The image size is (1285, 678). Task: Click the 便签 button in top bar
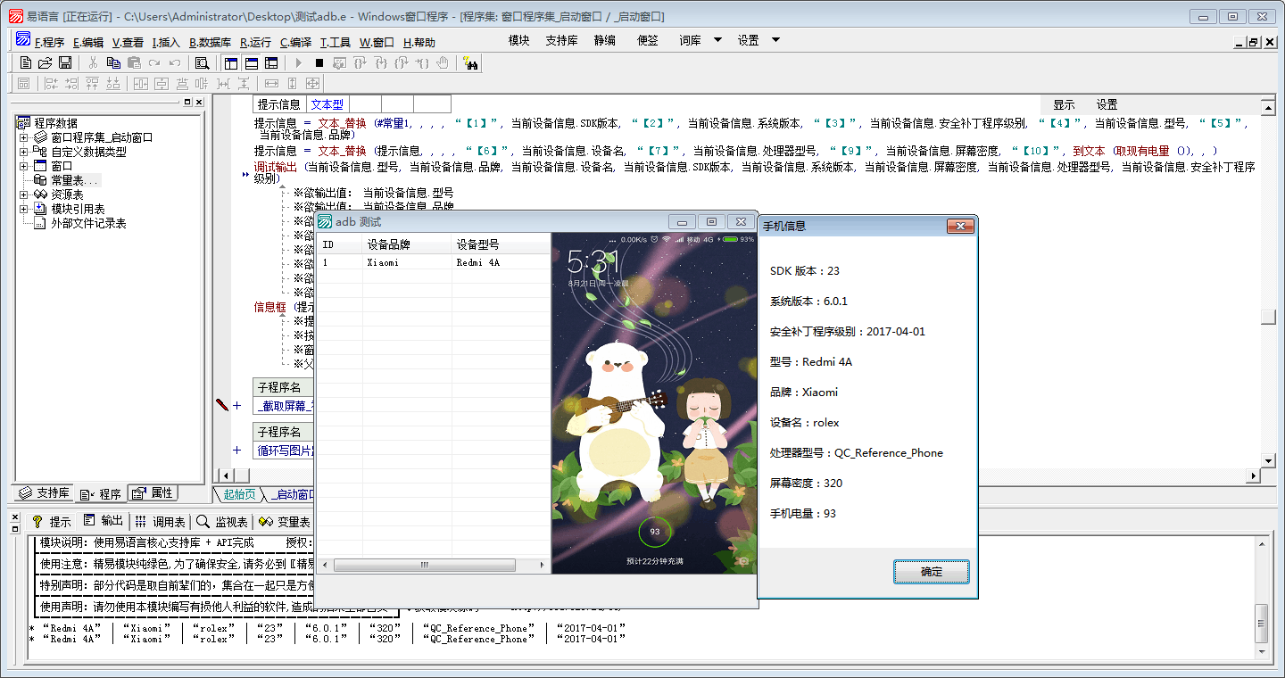pos(648,40)
